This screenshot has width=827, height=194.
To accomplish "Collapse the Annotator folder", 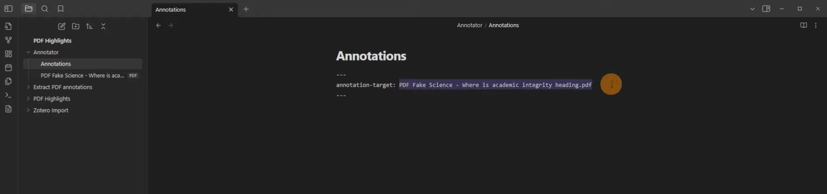I will (x=28, y=52).
